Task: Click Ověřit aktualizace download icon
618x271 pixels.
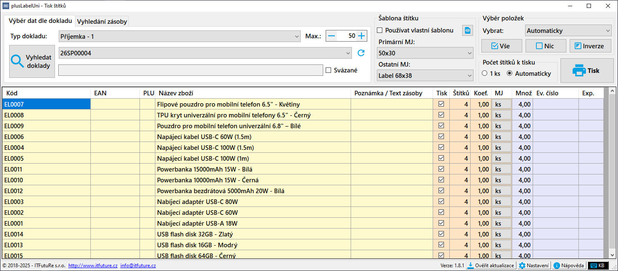Action: coord(470,266)
